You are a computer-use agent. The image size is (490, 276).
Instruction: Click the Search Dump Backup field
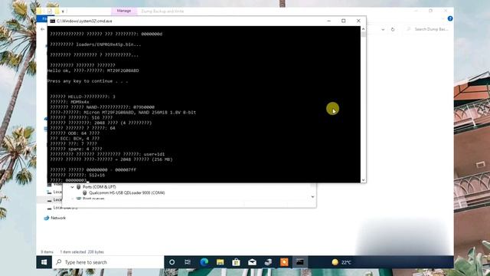(x=428, y=29)
